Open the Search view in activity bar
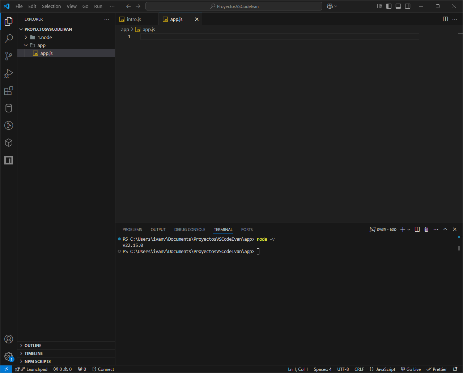463x373 pixels. pyautogui.click(x=9, y=39)
